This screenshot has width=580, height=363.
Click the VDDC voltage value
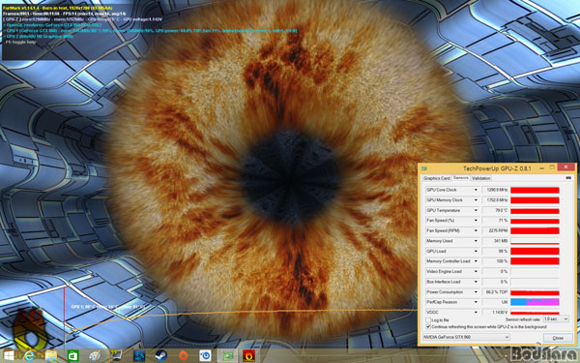[495, 313]
